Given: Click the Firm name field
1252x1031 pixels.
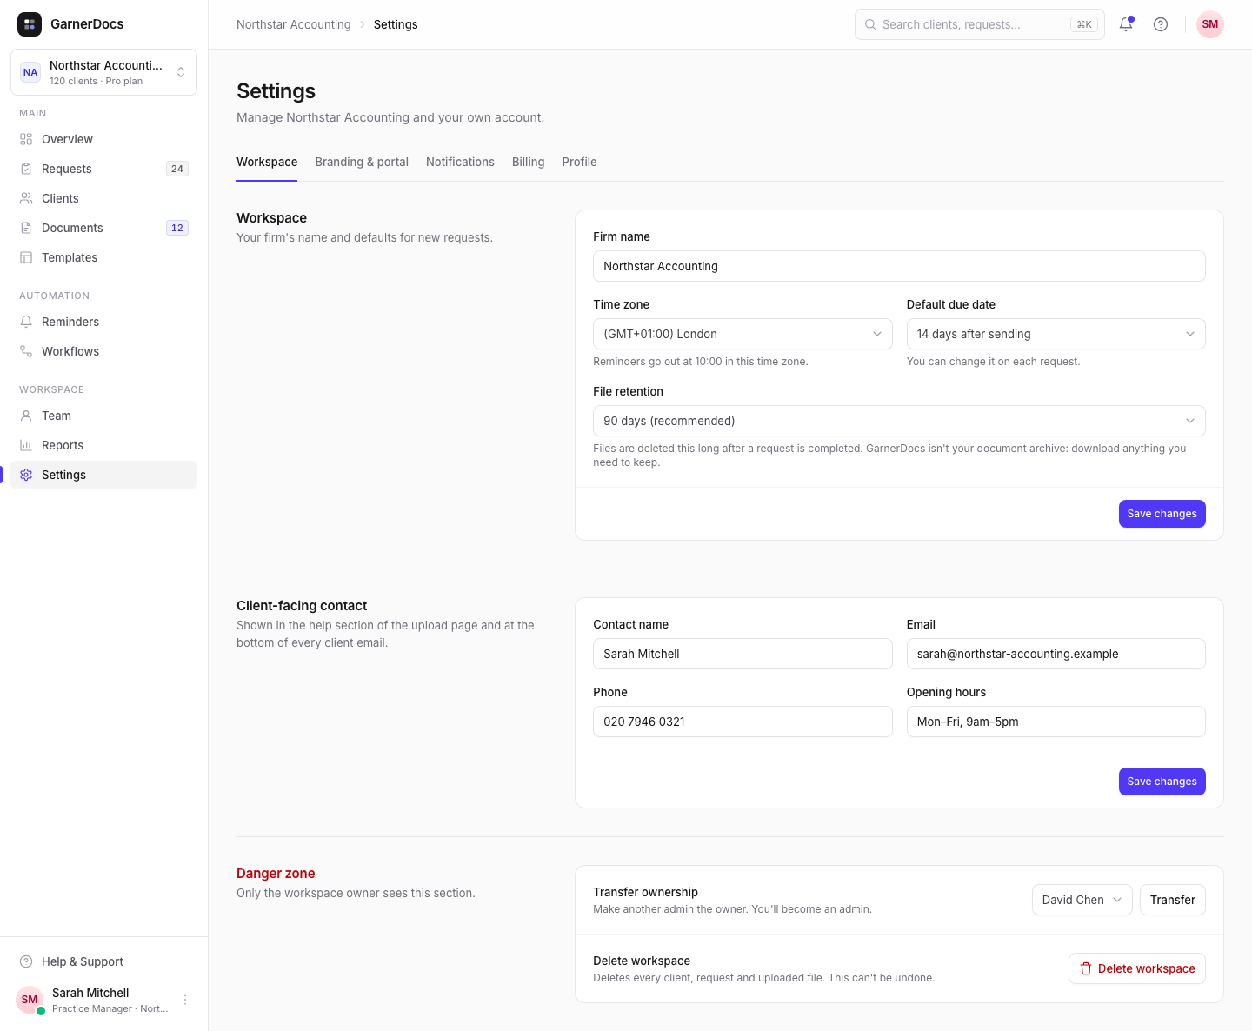Looking at the screenshot, I should point(899,266).
